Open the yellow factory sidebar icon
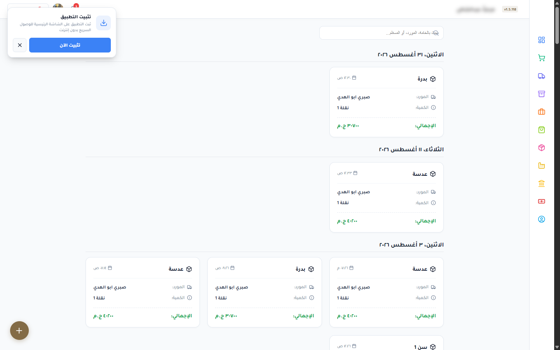The image size is (560, 350). click(541, 166)
